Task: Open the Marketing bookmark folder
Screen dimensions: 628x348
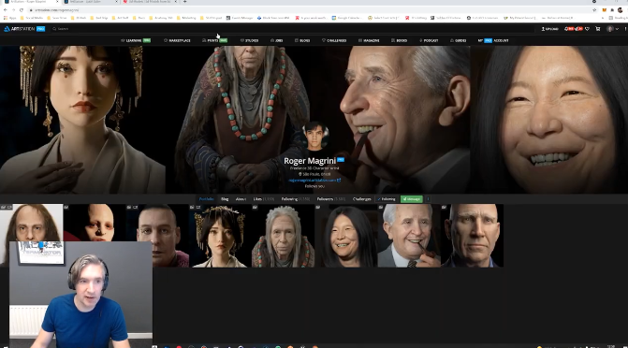Action: (186, 18)
